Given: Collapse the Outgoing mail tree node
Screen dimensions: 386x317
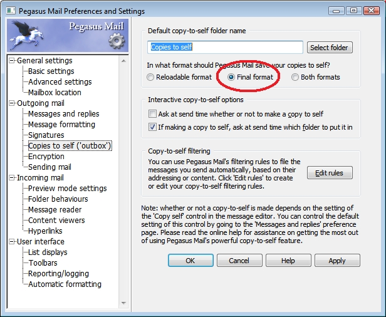Looking at the screenshot, I should pos(12,103).
